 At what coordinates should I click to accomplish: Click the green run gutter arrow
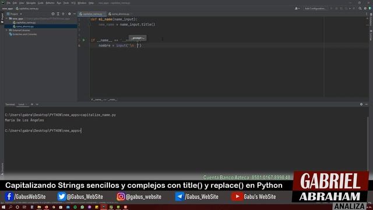(84, 40)
